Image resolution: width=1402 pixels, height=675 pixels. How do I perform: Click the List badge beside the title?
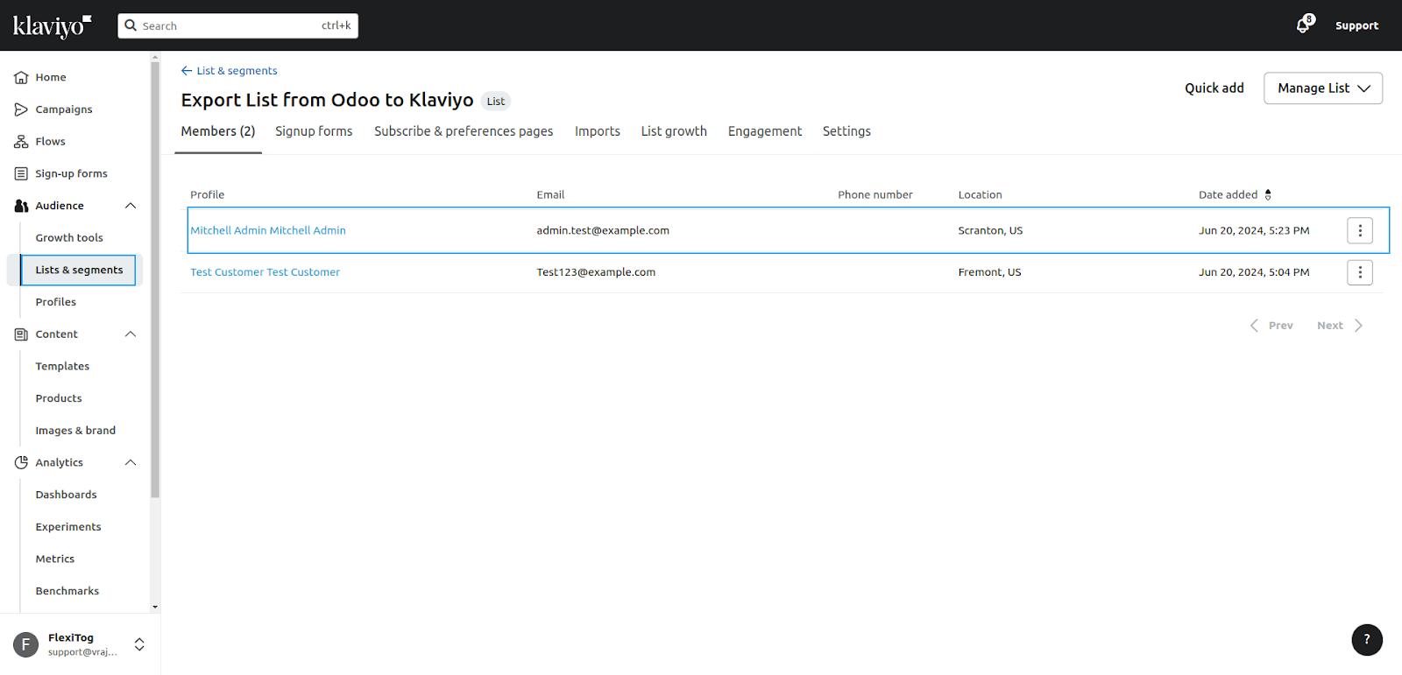tap(496, 102)
